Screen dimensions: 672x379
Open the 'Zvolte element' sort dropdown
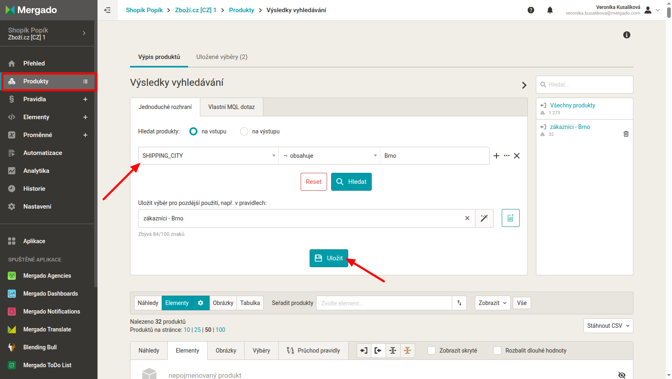tap(384, 303)
